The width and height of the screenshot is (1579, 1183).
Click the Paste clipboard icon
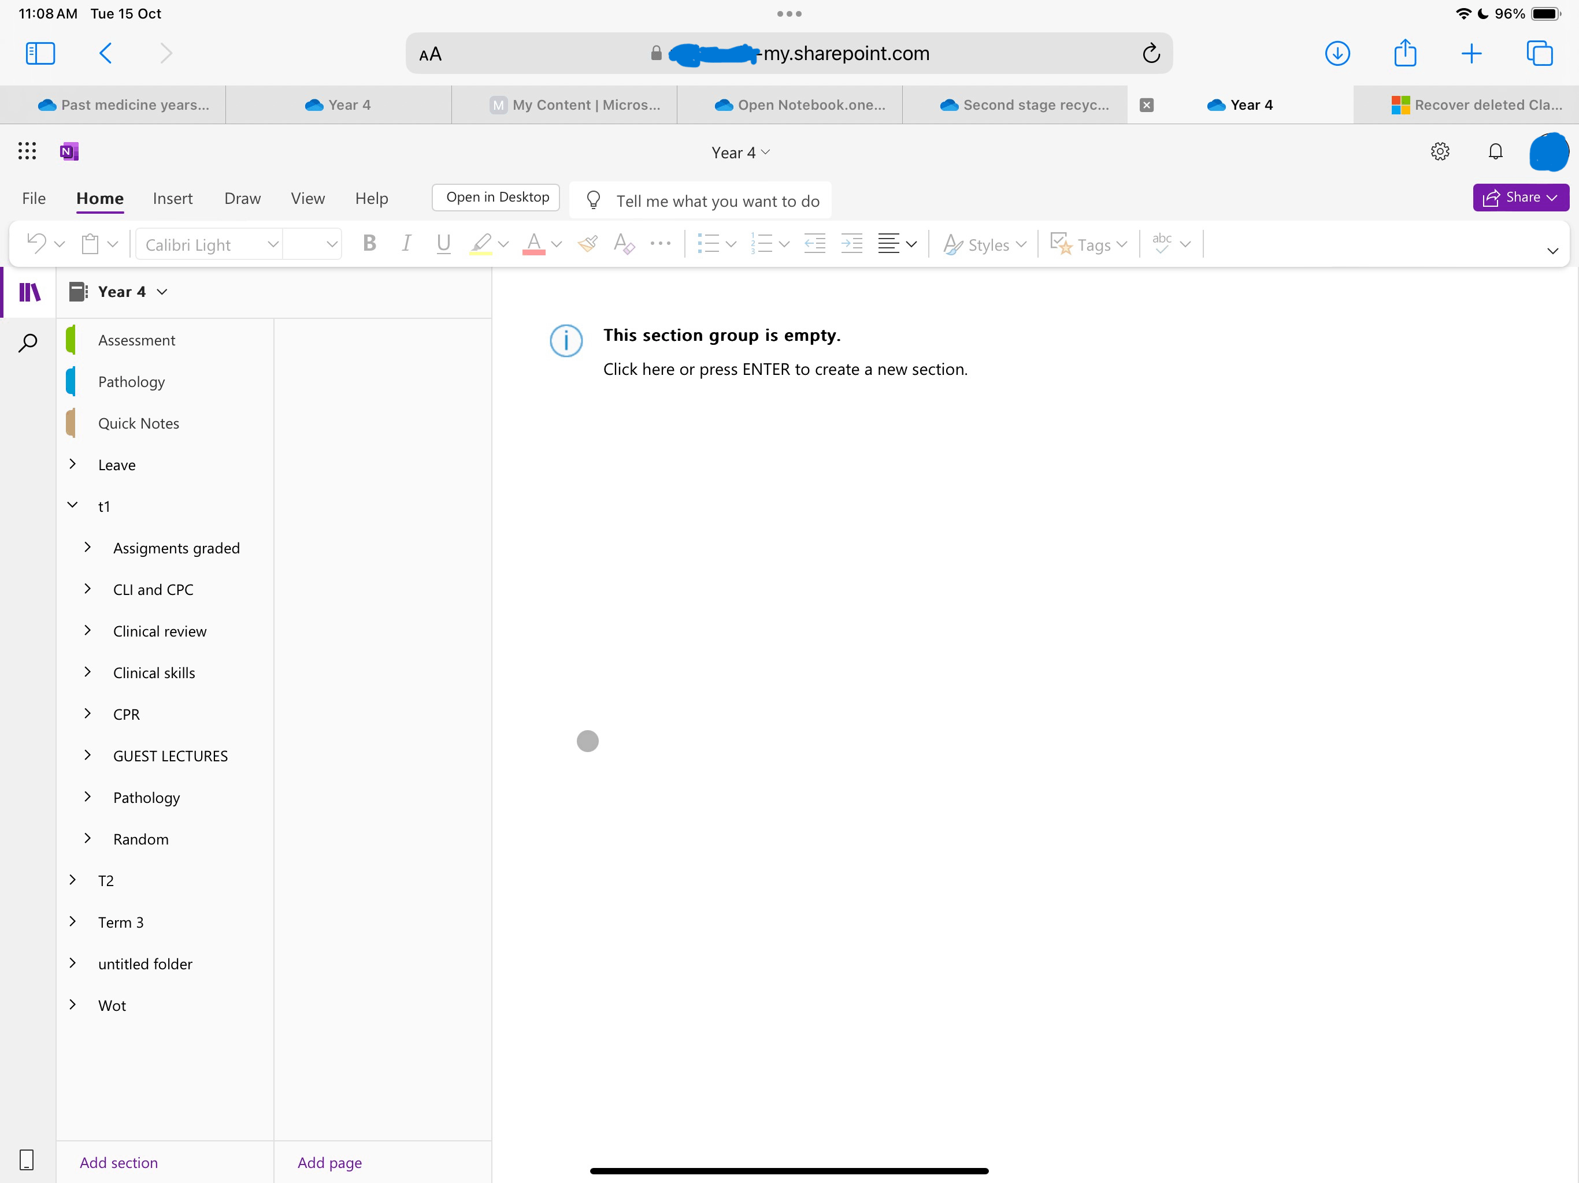[90, 244]
